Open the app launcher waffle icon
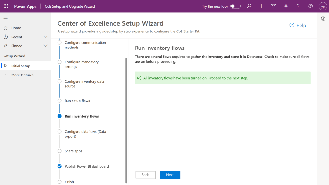 coord(6,6)
